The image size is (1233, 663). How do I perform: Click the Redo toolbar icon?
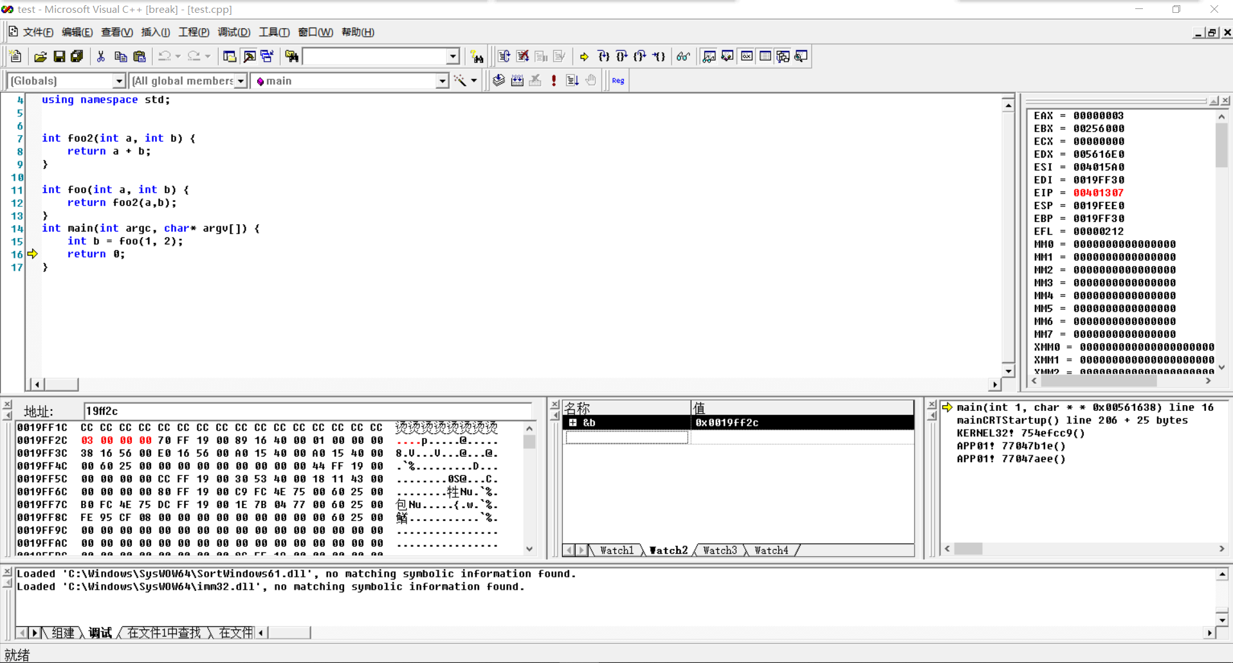[x=194, y=57]
